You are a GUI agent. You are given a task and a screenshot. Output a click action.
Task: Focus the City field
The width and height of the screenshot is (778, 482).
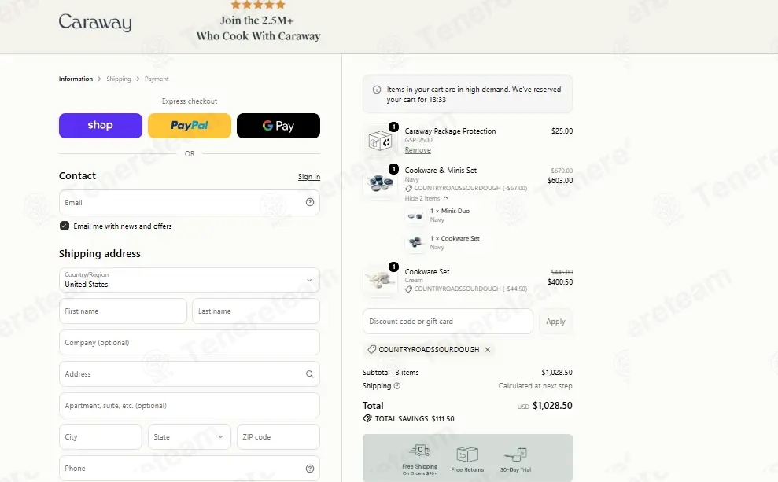101,437
